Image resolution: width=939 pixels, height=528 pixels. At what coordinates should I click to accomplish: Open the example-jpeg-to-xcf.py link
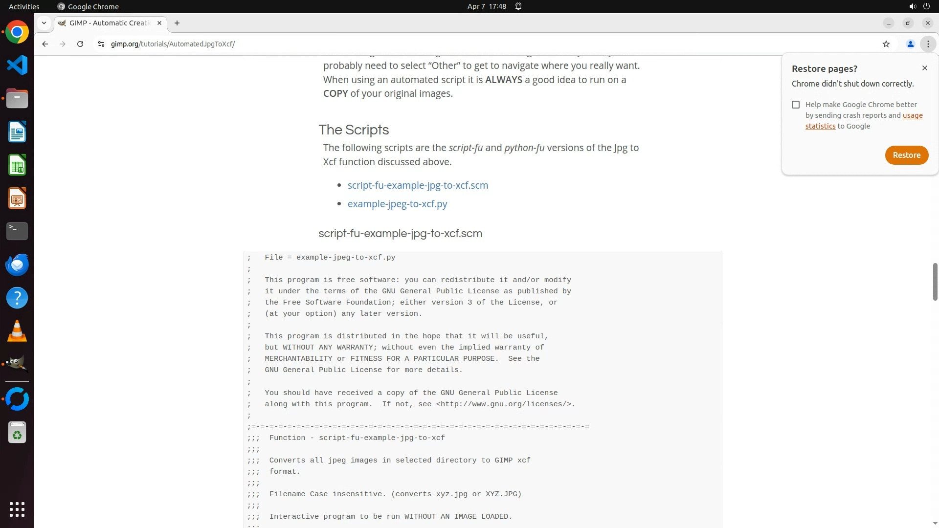[x=397, y=204]
